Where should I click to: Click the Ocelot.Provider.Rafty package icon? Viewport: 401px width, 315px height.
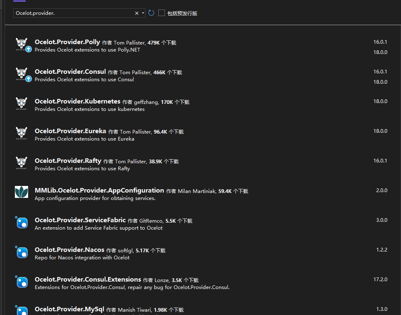coord(21,163)
